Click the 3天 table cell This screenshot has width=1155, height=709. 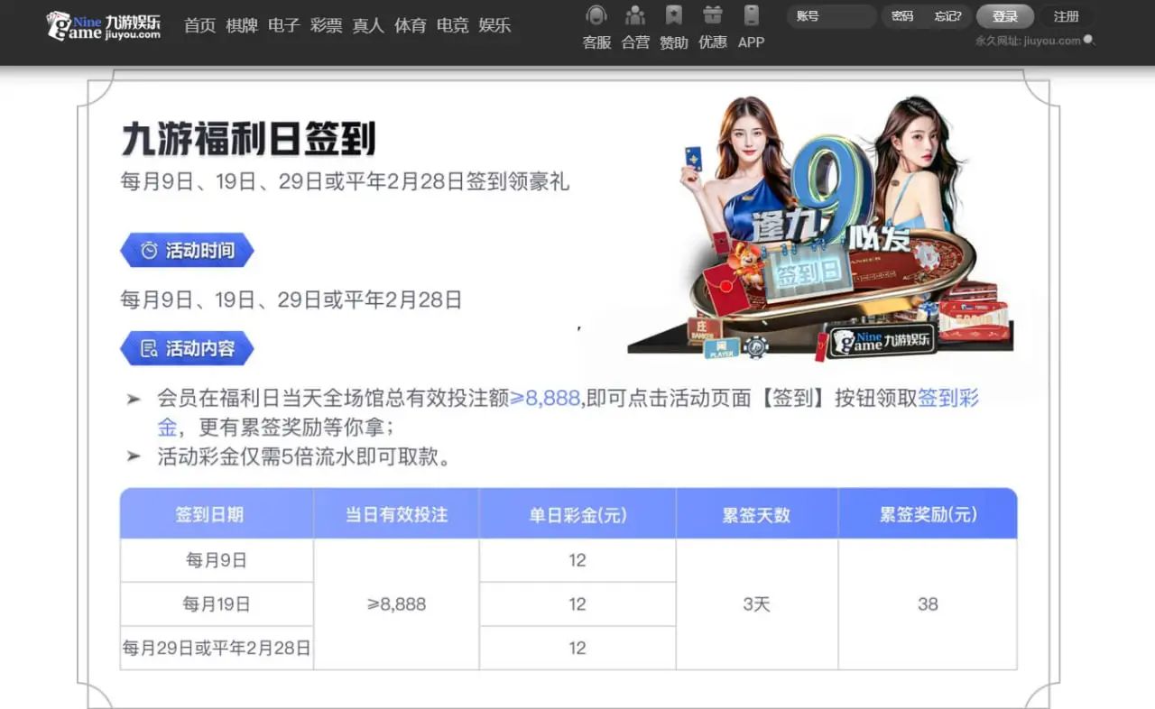tap(756, 604)
